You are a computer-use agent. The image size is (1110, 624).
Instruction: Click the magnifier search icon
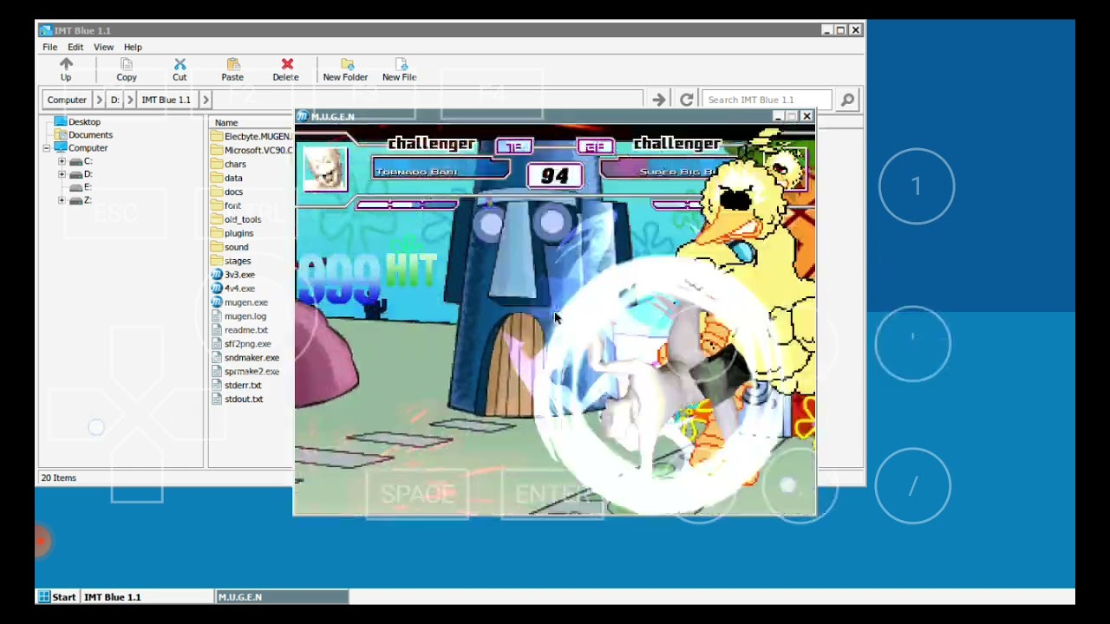(847, 100)
